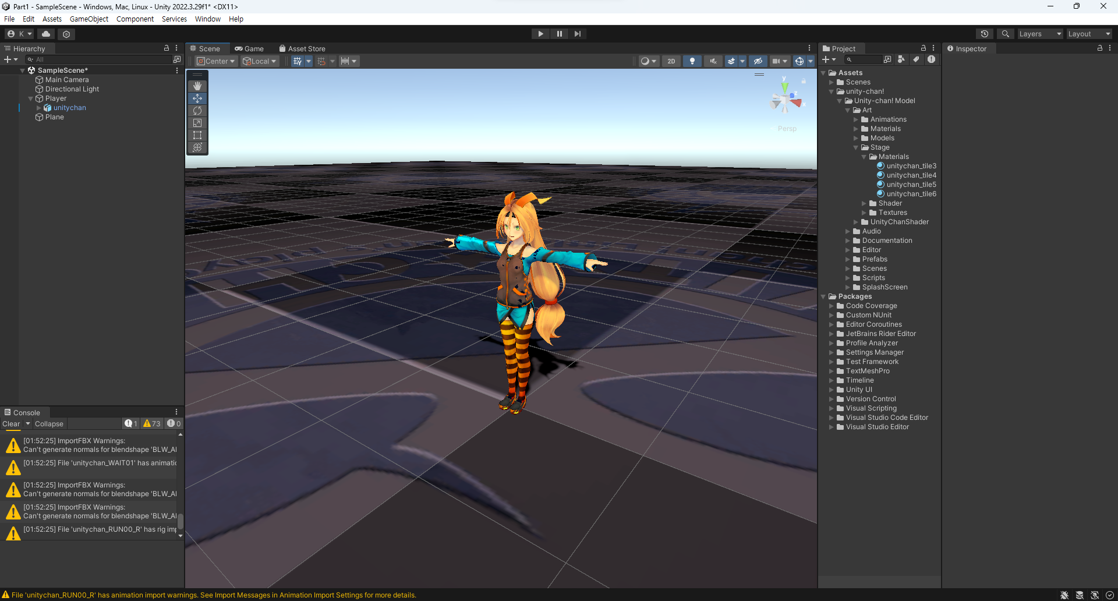Toggle Console info messages filter
The height and width of the screenshot is (601, 1118).
tap(131, 423)
